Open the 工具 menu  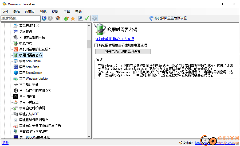click(67, 12)
